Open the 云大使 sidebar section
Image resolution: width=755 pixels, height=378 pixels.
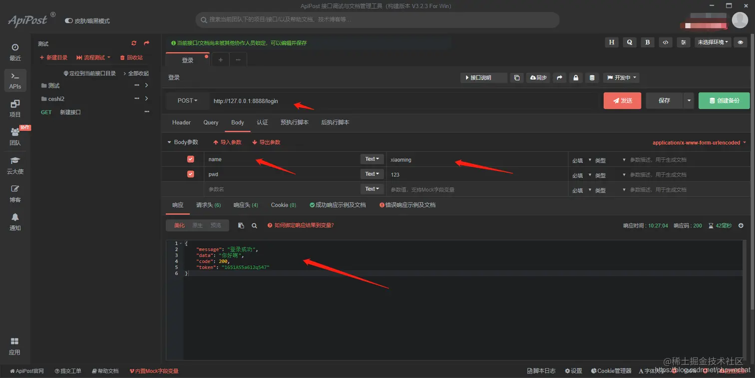click(15, 165)
